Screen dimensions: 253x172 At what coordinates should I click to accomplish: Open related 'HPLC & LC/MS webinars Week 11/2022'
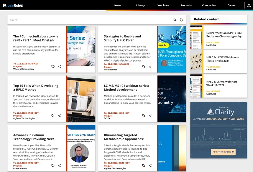pyautogui.click(x=222, y=84)
